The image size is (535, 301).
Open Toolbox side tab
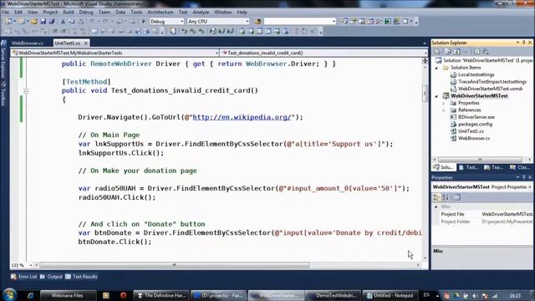click(x=3, y=94)
